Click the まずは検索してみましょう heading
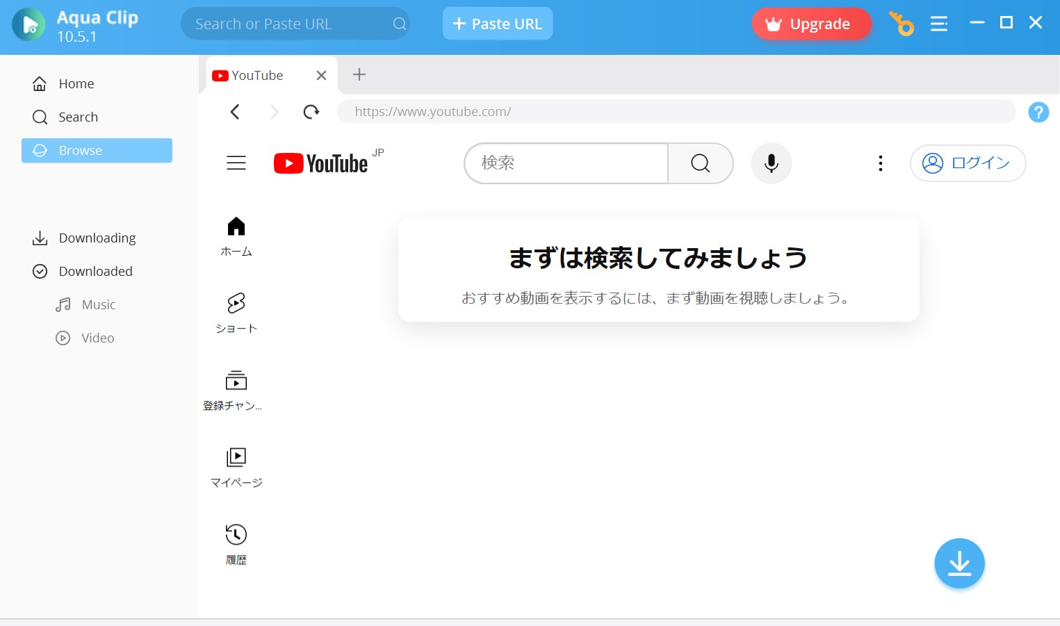This screenshot has width=1060, height=626. click(658, 258)
